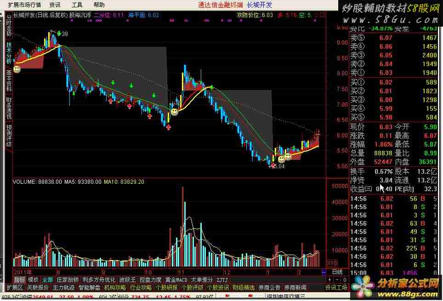Open the 个股研报 tab
The height and width of the screenshot is (301, 443).
click(167, 288)
